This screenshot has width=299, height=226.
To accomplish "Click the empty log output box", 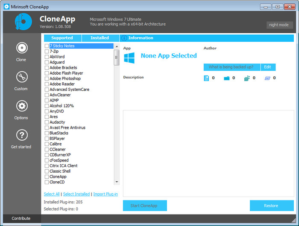I will point(208,154).
